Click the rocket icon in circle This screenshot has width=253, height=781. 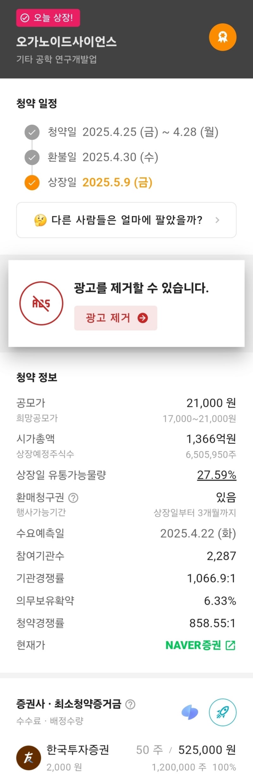[223, 712]
